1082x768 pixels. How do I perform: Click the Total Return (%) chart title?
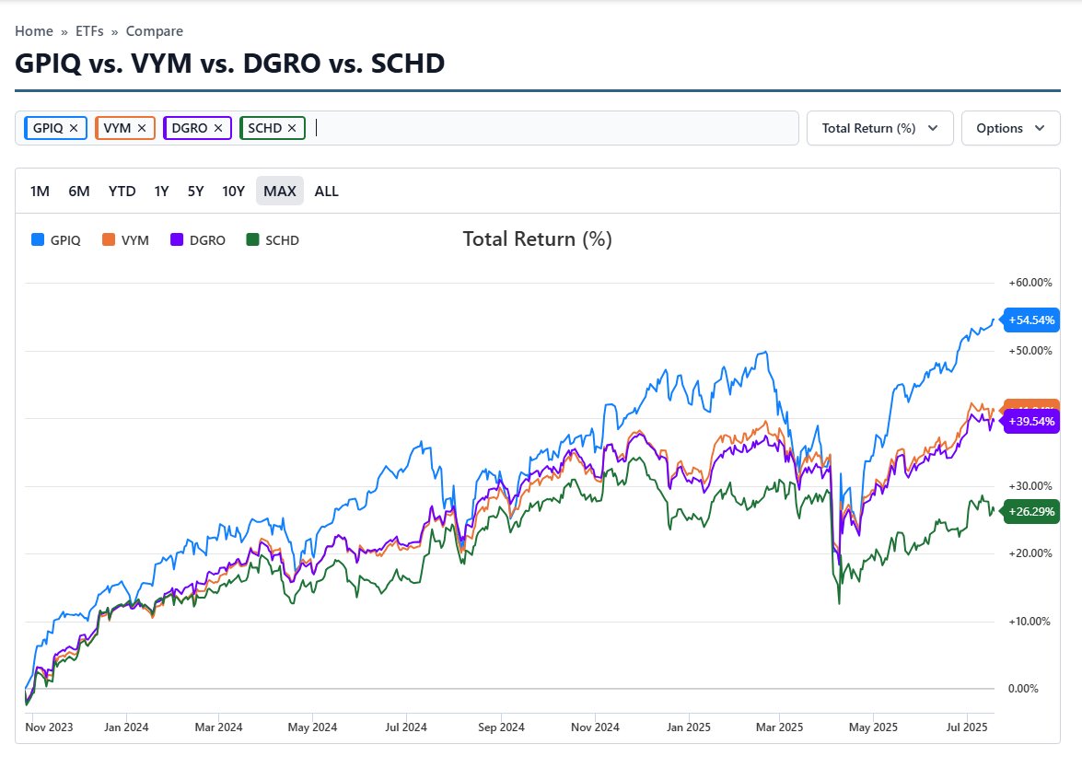538,239
